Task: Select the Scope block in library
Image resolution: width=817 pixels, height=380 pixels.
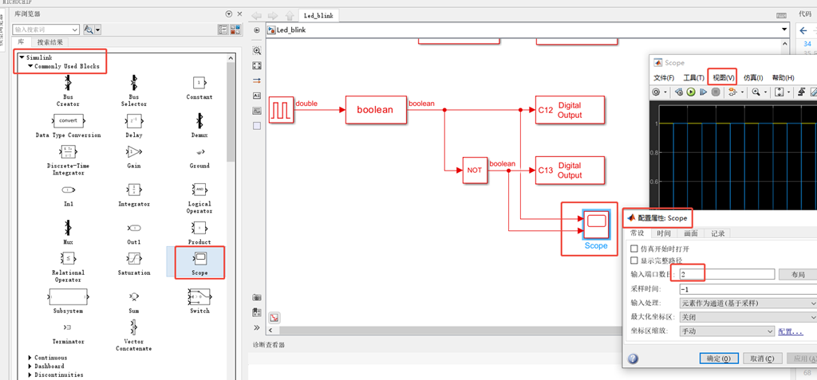Action: (199, 262)
